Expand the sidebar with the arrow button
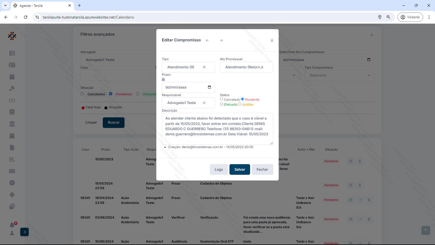Viewport: 435px width, 245px height. [x=24, y=232]
